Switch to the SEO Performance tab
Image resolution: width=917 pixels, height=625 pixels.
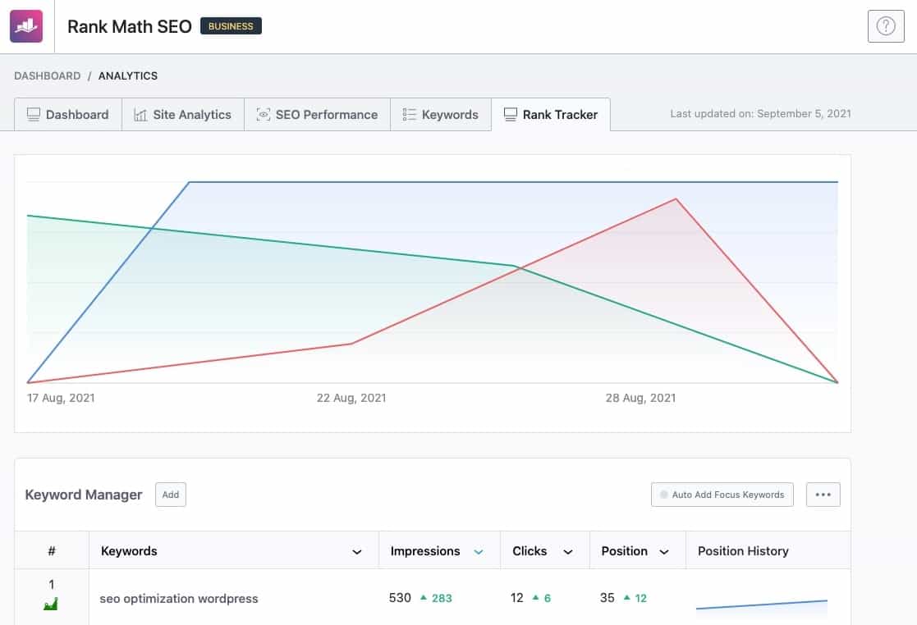click(318, 115)
